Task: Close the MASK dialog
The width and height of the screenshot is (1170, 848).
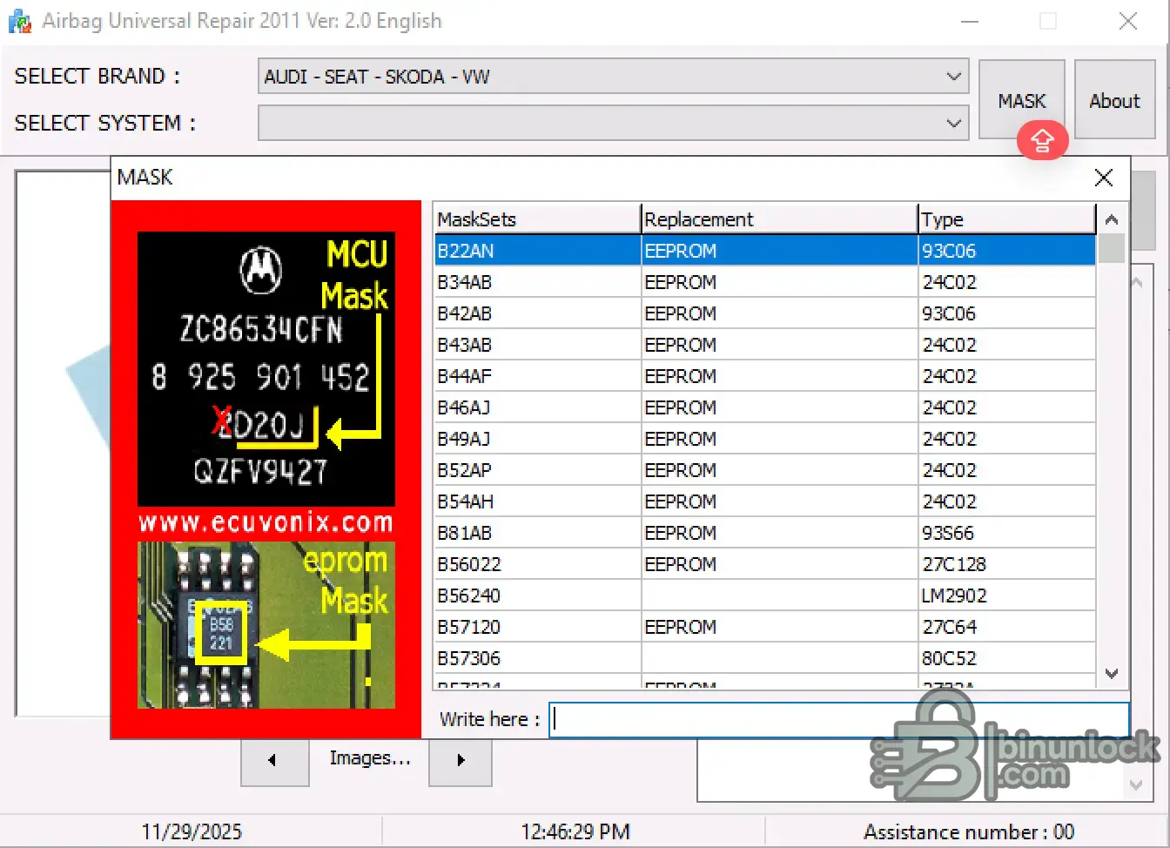Action: [1104, 178]
